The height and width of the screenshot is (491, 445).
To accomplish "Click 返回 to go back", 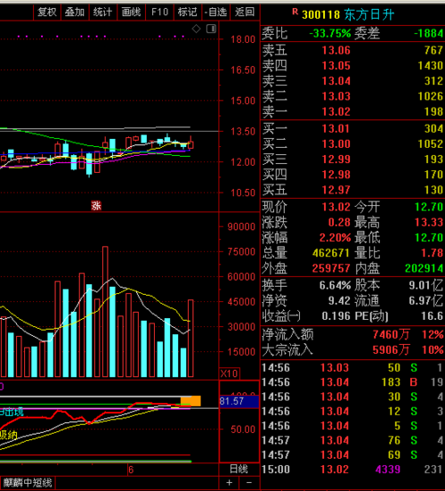I will (x=245, y=12).
